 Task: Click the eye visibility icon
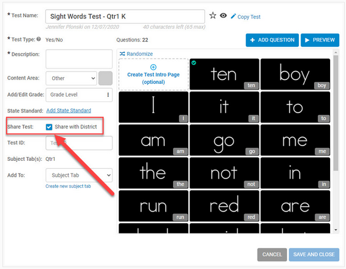click(x=223, y=16)
